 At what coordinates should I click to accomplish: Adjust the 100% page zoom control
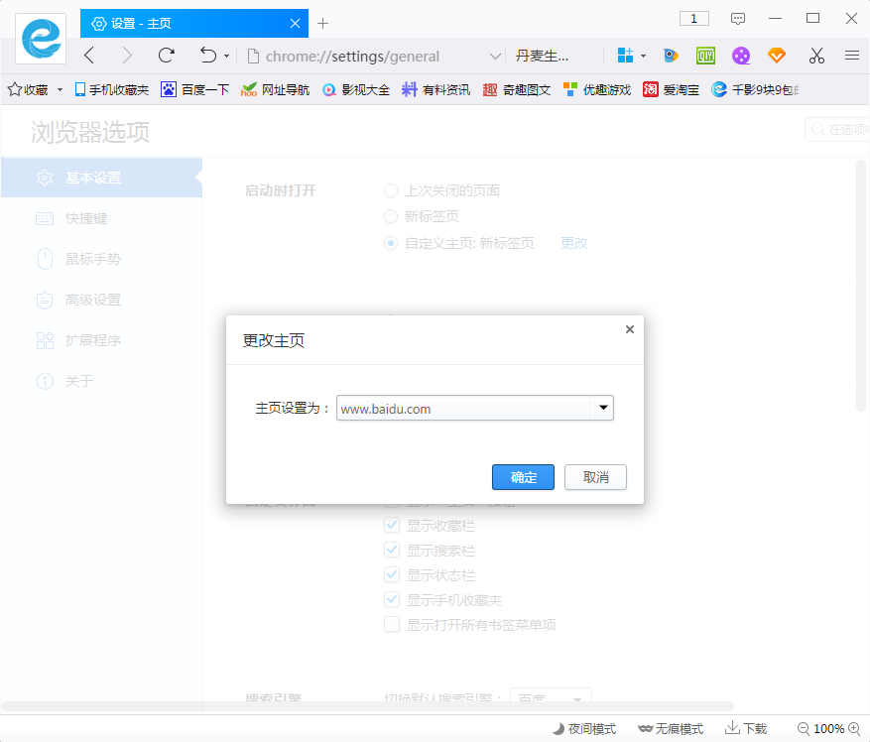[827, 728]
